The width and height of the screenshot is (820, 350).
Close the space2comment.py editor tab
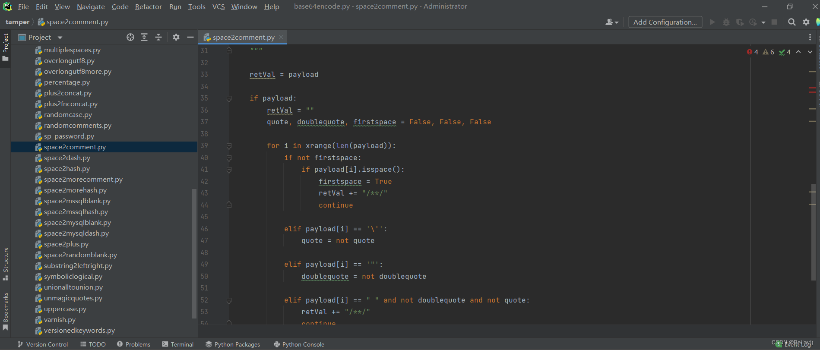(x=281, y=37)
